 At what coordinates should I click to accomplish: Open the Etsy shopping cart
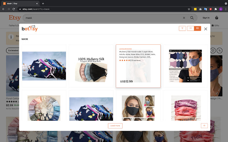click(x=217, y=18)
